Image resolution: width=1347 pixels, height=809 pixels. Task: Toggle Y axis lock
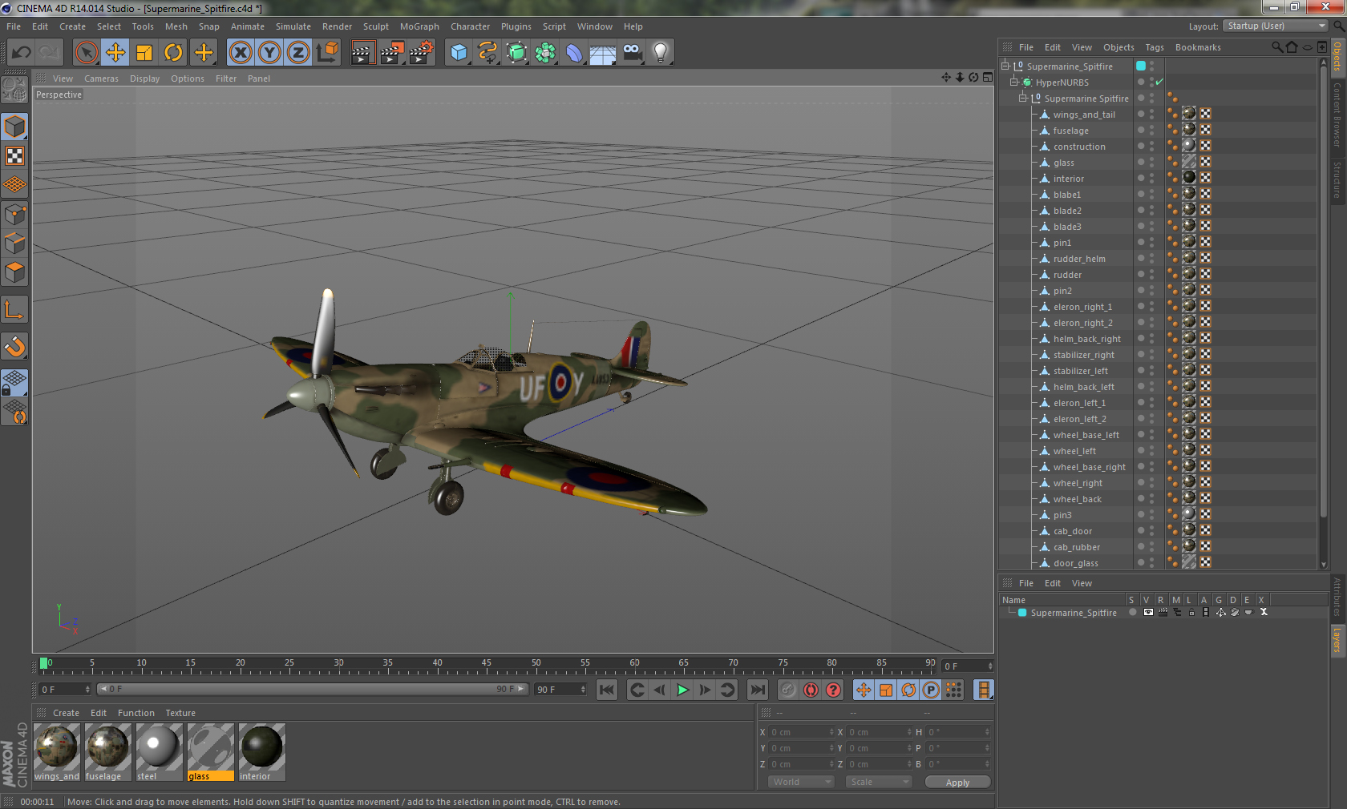tap(269, 53)
